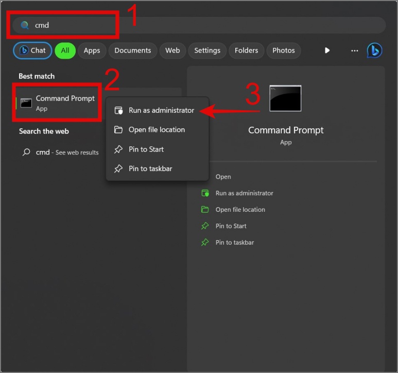Switch to the Folders filter tab

pyautogui.click(x=246, y=50)
